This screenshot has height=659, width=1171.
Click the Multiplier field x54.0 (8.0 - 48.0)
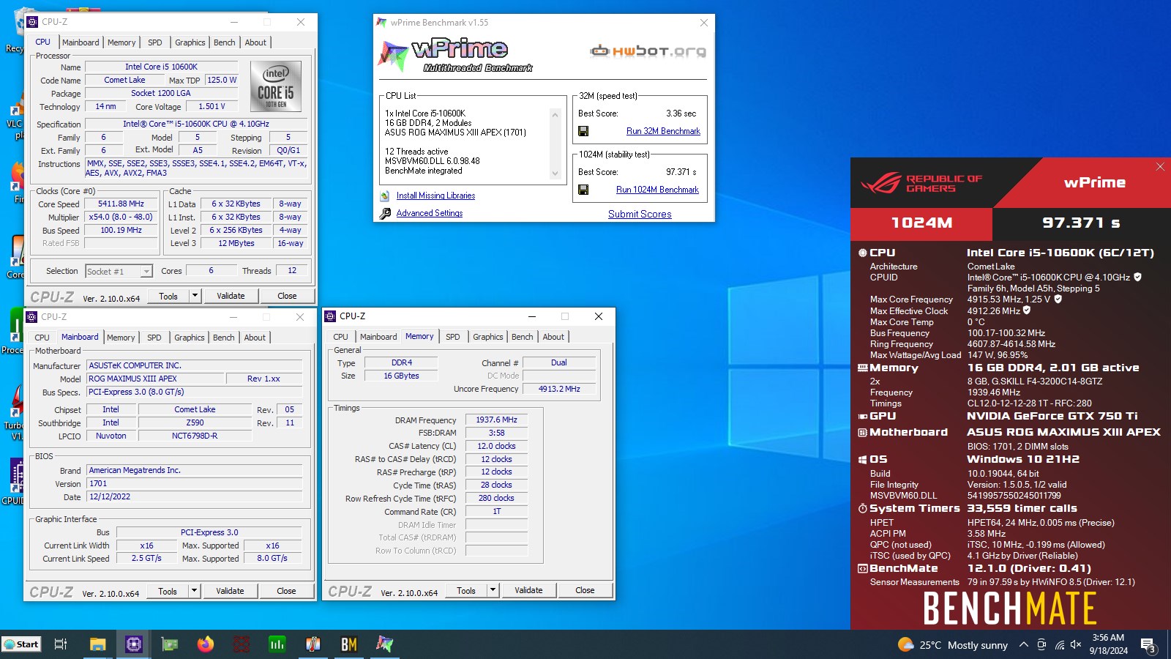pos(121,217)
